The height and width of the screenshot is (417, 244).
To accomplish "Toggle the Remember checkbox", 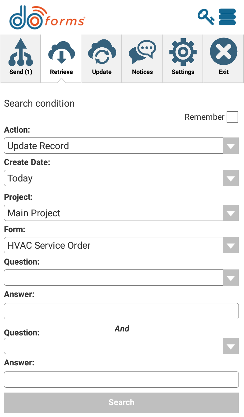I will click(232, 117).
